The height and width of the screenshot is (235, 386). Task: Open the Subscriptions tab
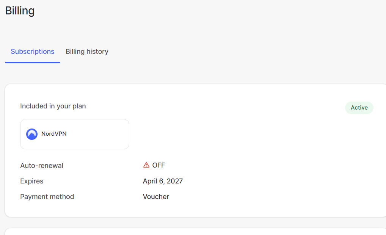(x=33, y=52)
